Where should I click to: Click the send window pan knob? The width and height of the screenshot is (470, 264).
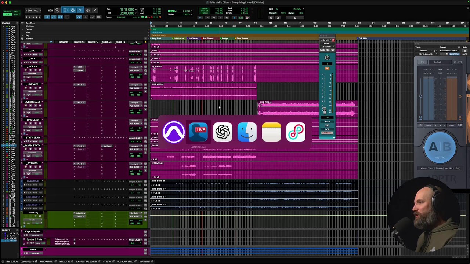click(x=327, y=57)
